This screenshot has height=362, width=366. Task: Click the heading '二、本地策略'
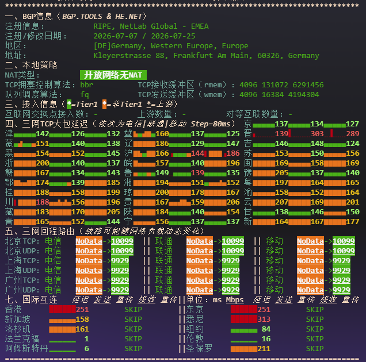pos(31,66)
